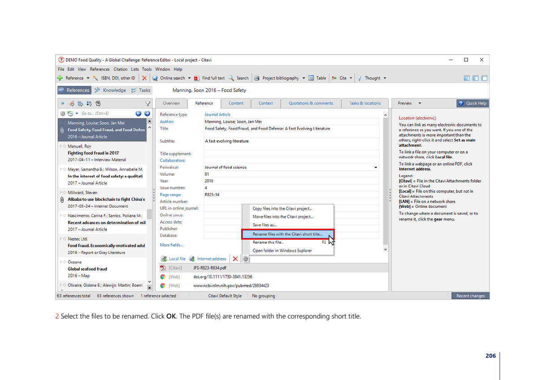Click the Local file button

tap(173, 259)
